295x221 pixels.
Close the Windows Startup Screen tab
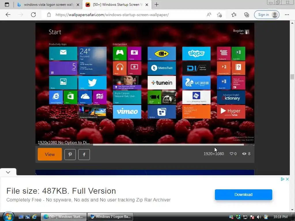(147, 5)
